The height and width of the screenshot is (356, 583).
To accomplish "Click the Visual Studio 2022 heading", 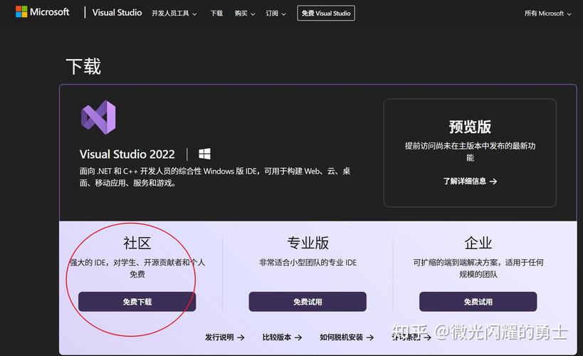I will point(127,154).
